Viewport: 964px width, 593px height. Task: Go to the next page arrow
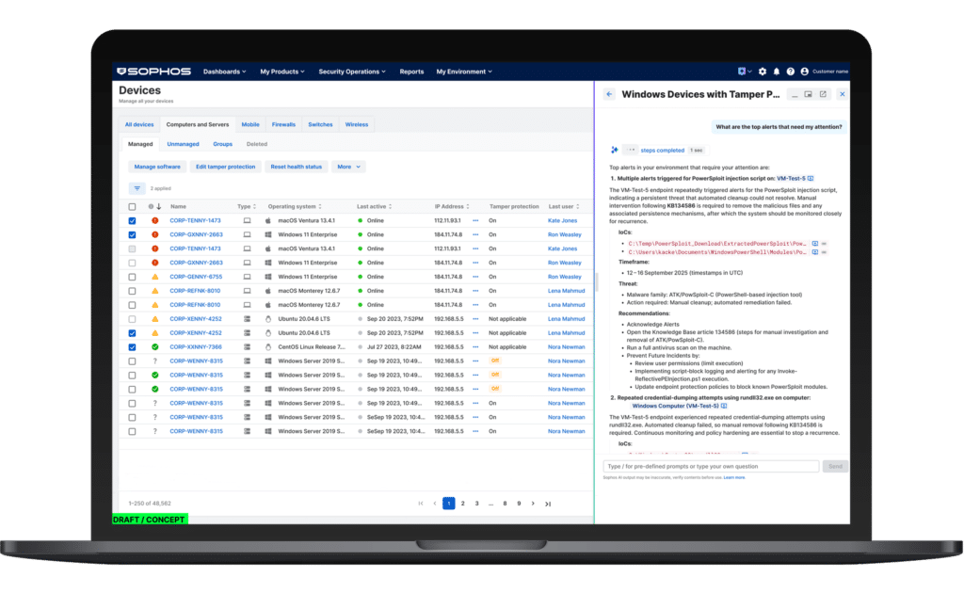tap(533, 504)
